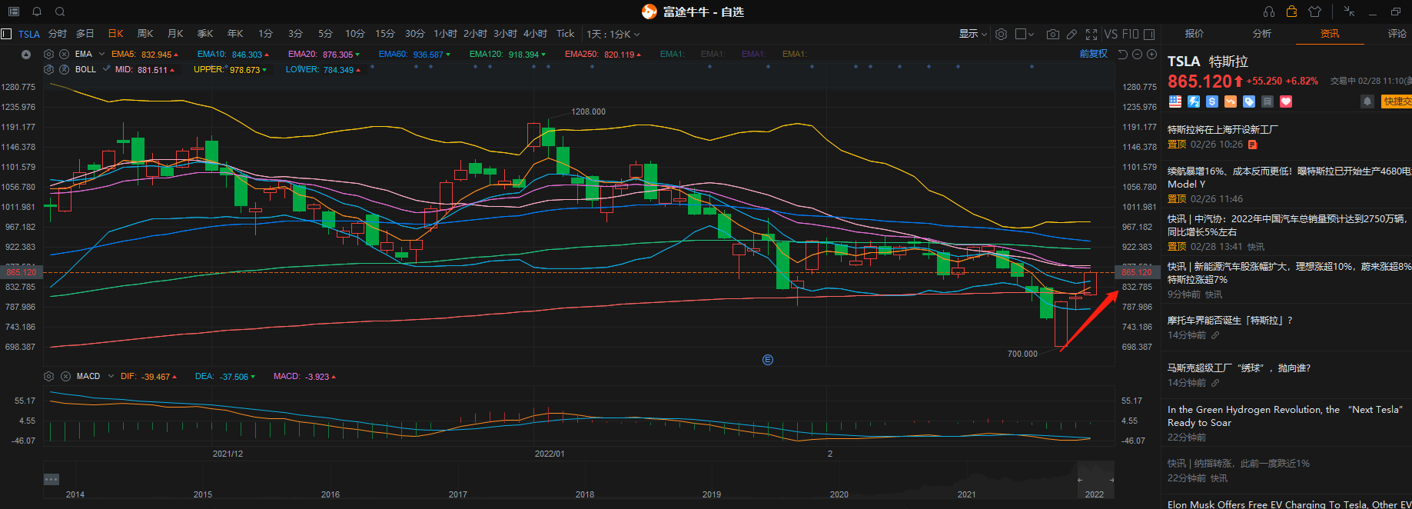This screenshot has height=509, width=1412.
Task: Zoom in chart with plus icon
Action: coord(1151,54)
